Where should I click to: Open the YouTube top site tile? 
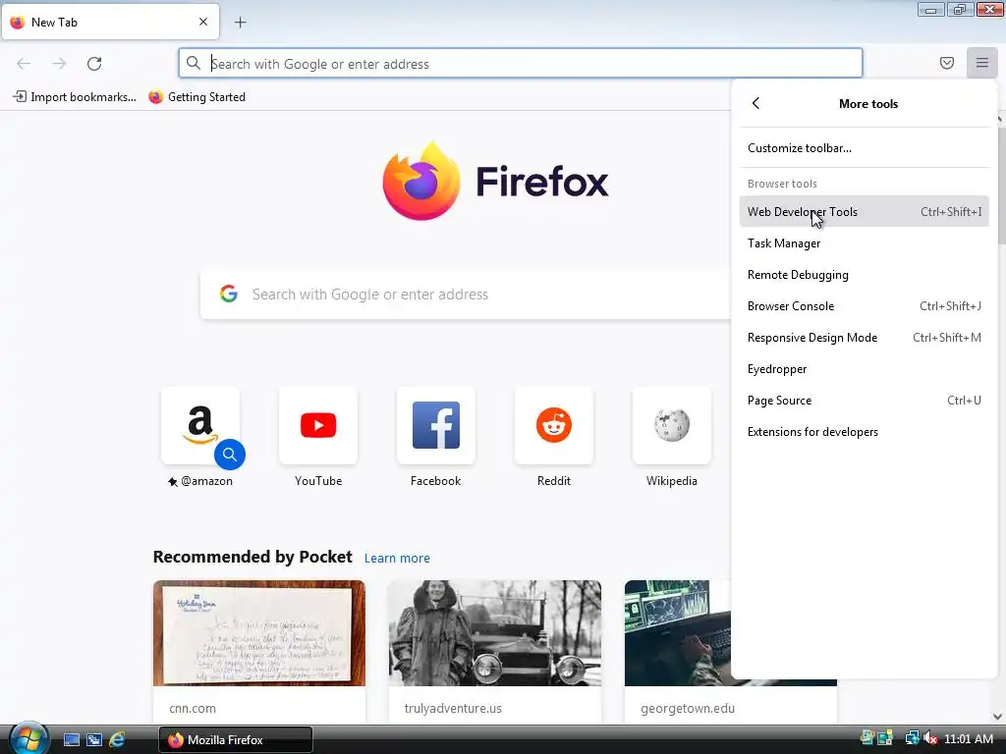pos(318,426)
